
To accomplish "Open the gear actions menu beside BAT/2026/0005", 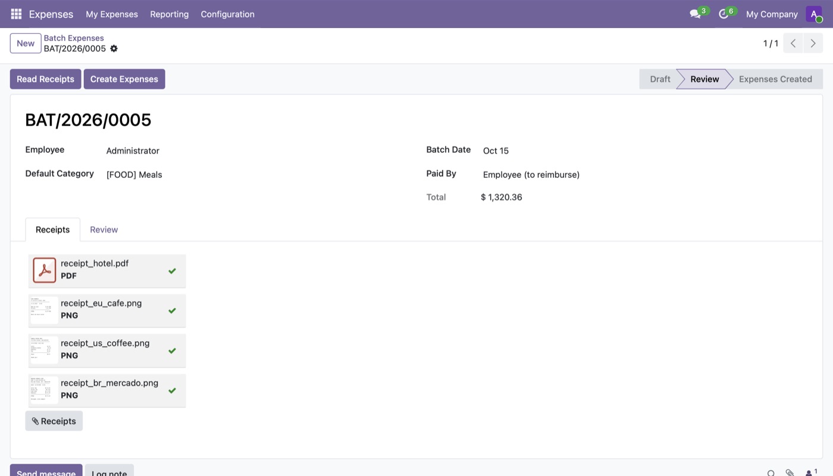I will 114,49.
